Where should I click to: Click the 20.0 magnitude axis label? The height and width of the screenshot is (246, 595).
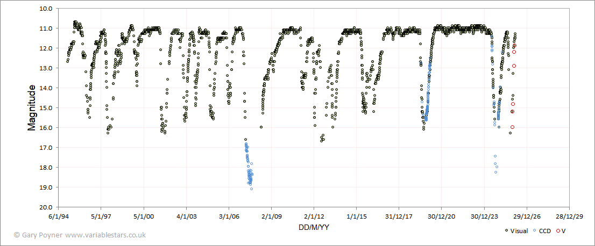(46, 207)
